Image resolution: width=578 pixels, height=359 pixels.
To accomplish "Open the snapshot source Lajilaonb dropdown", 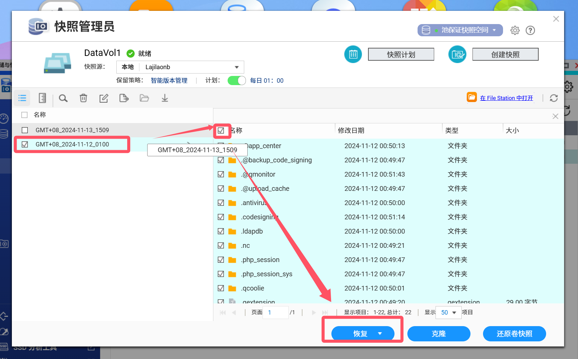I will 180,67.
